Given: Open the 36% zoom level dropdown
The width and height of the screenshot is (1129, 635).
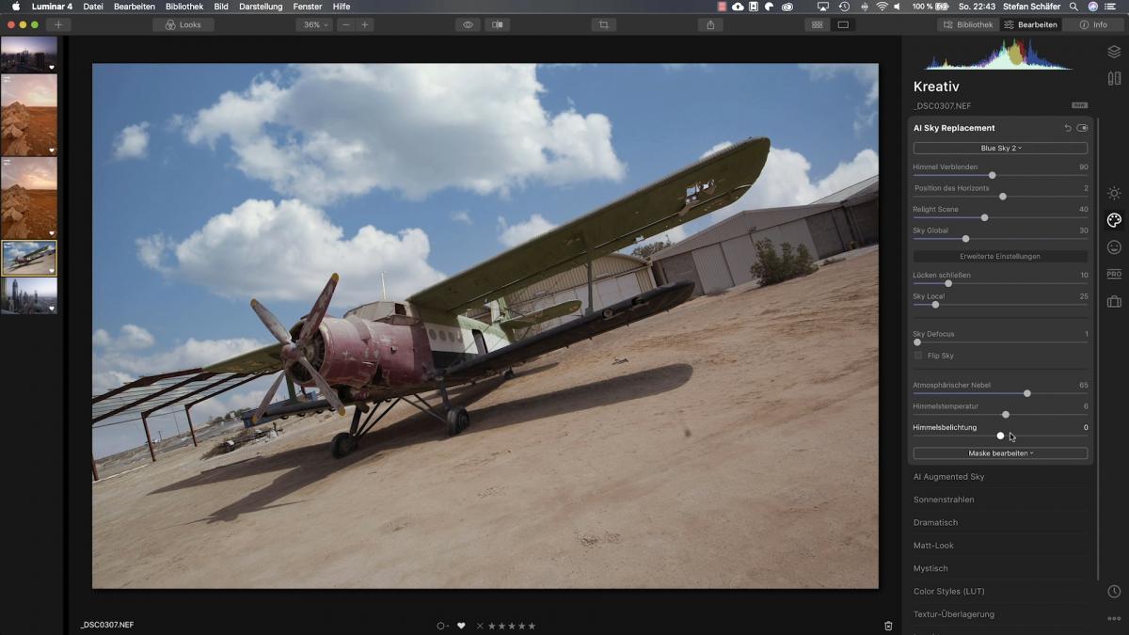Looking at the screenshot, I should click(x=313, y=24).
